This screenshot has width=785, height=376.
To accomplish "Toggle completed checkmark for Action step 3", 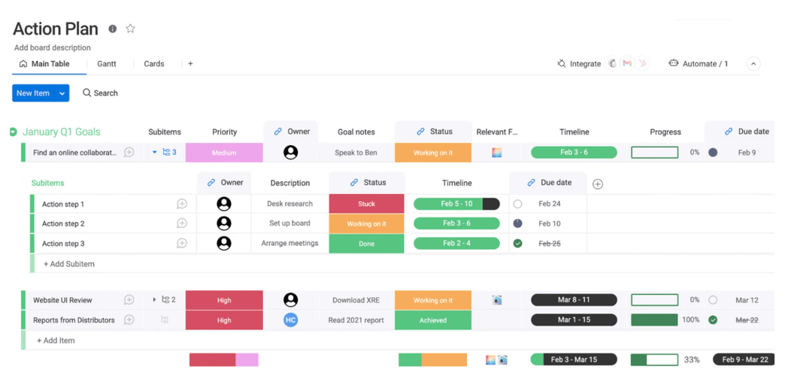I will [x=517, y=244].
